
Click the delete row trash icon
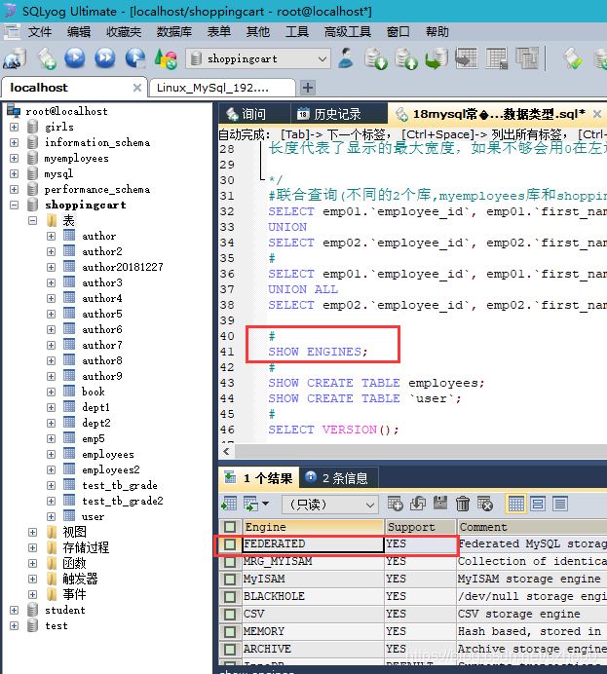[463, 504]
